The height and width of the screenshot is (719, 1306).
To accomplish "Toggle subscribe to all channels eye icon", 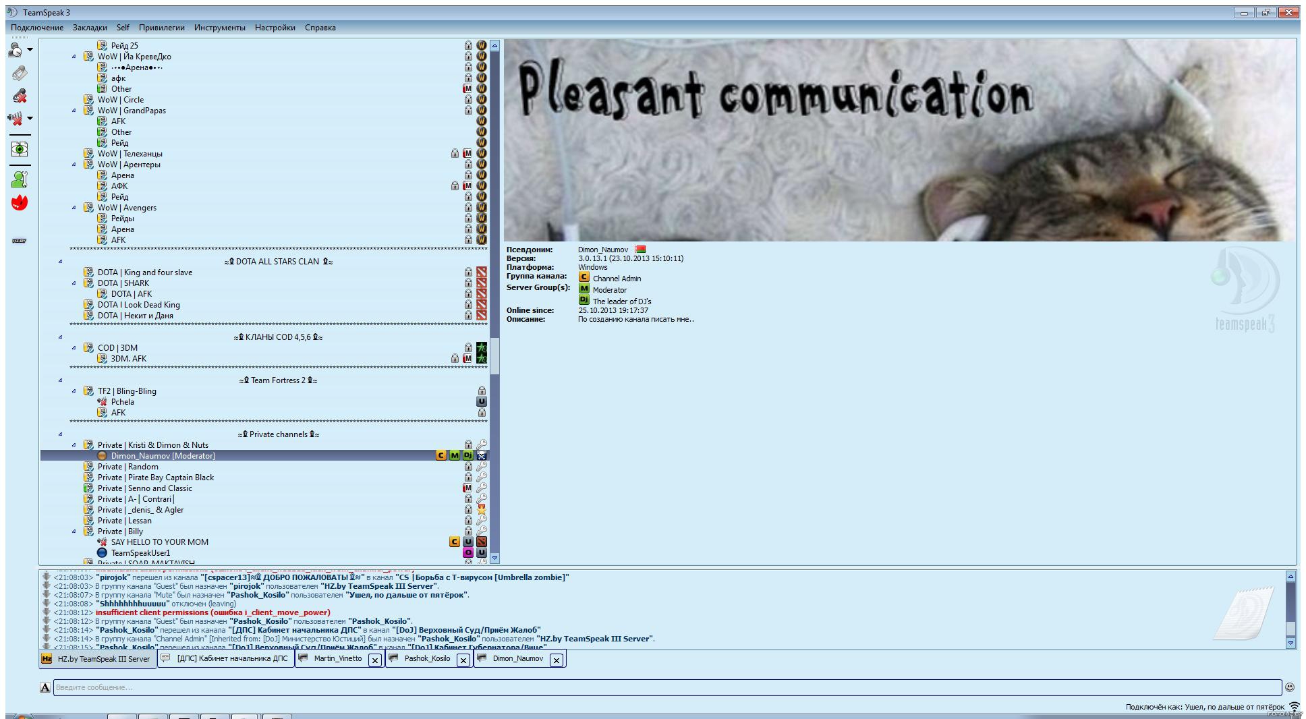I will pos(20,149).
